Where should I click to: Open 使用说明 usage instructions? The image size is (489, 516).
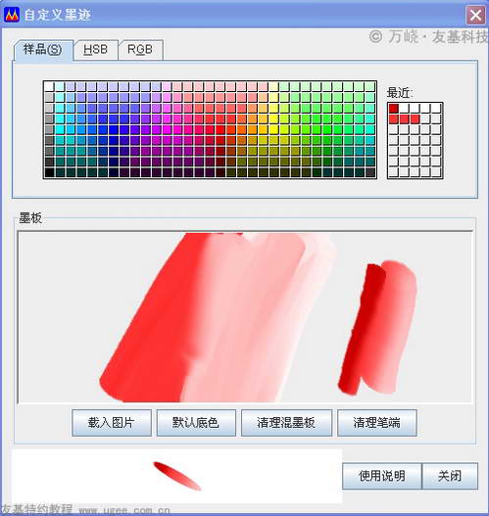[382, 476]
